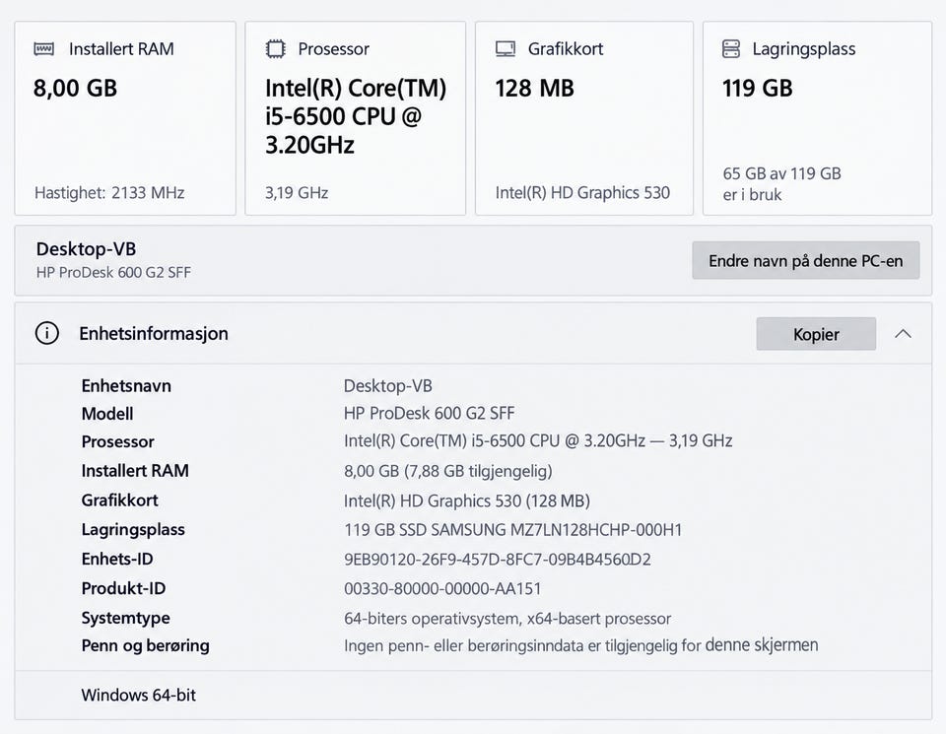Click the 119 GB SSD SAMSUNG value
Viewport: 946px width, 734px height.
(x=512, y=530)
